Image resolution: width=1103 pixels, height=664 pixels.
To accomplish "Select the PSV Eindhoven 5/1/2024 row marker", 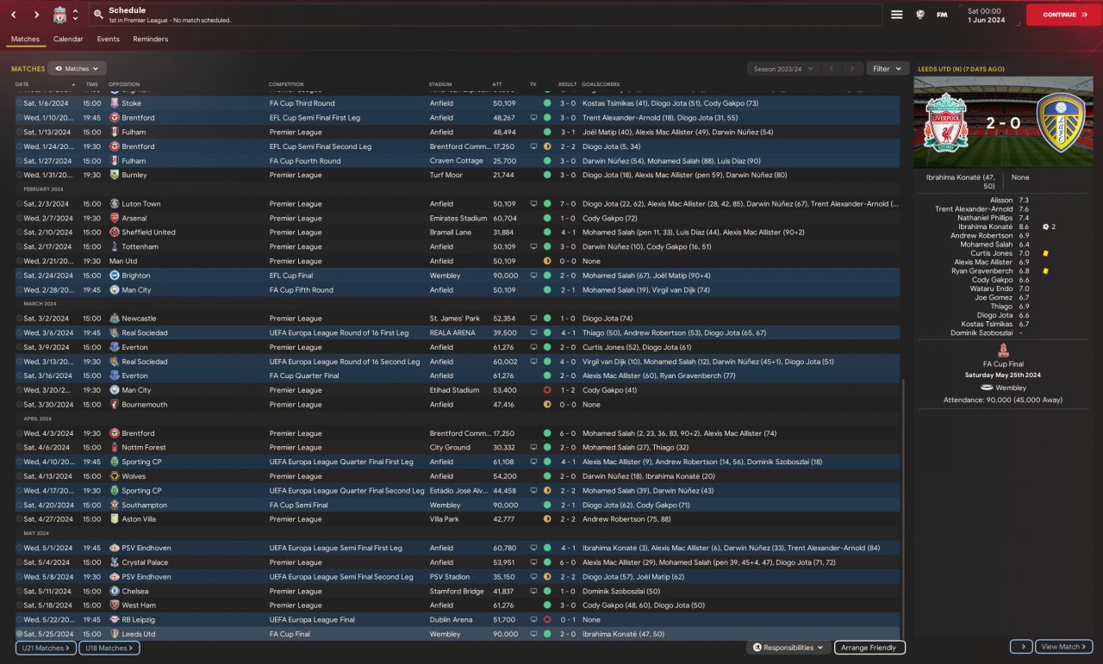I will (x=19, y=549).
